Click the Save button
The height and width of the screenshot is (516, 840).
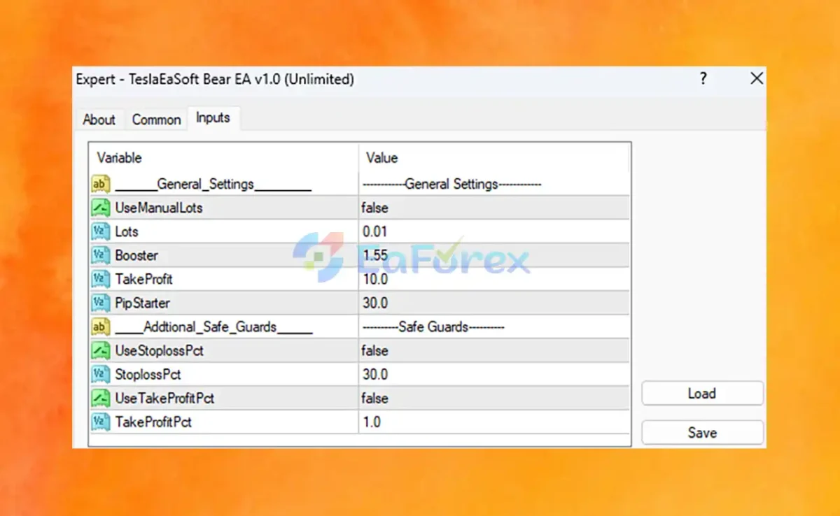click(x=702, y=432)
